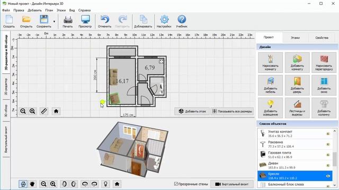339x190 pixels.
Task: Select the 3D-обзор side tab
Action: point(6,110)
